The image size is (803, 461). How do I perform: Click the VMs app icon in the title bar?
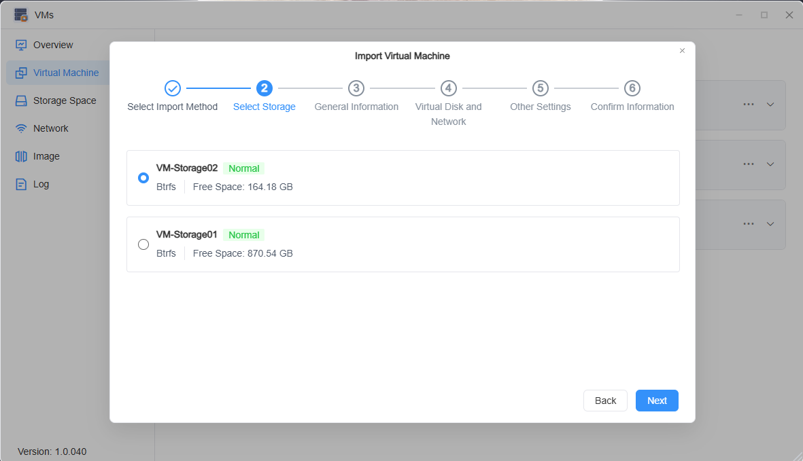coord(20,14)
